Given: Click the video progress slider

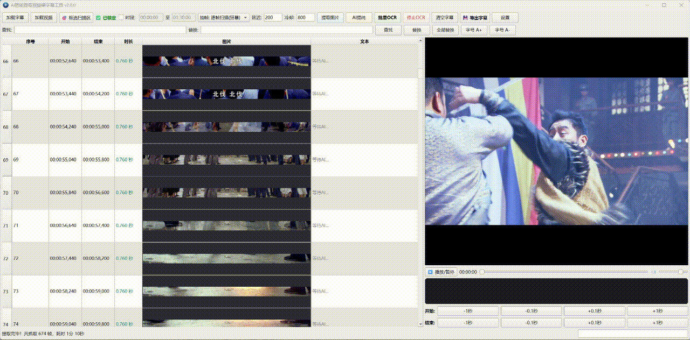Looking at the screenshot, I should (x=564, y=272).
